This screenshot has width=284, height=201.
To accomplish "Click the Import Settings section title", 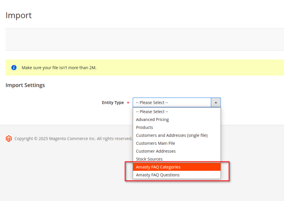I will click(x=25, y=85).
